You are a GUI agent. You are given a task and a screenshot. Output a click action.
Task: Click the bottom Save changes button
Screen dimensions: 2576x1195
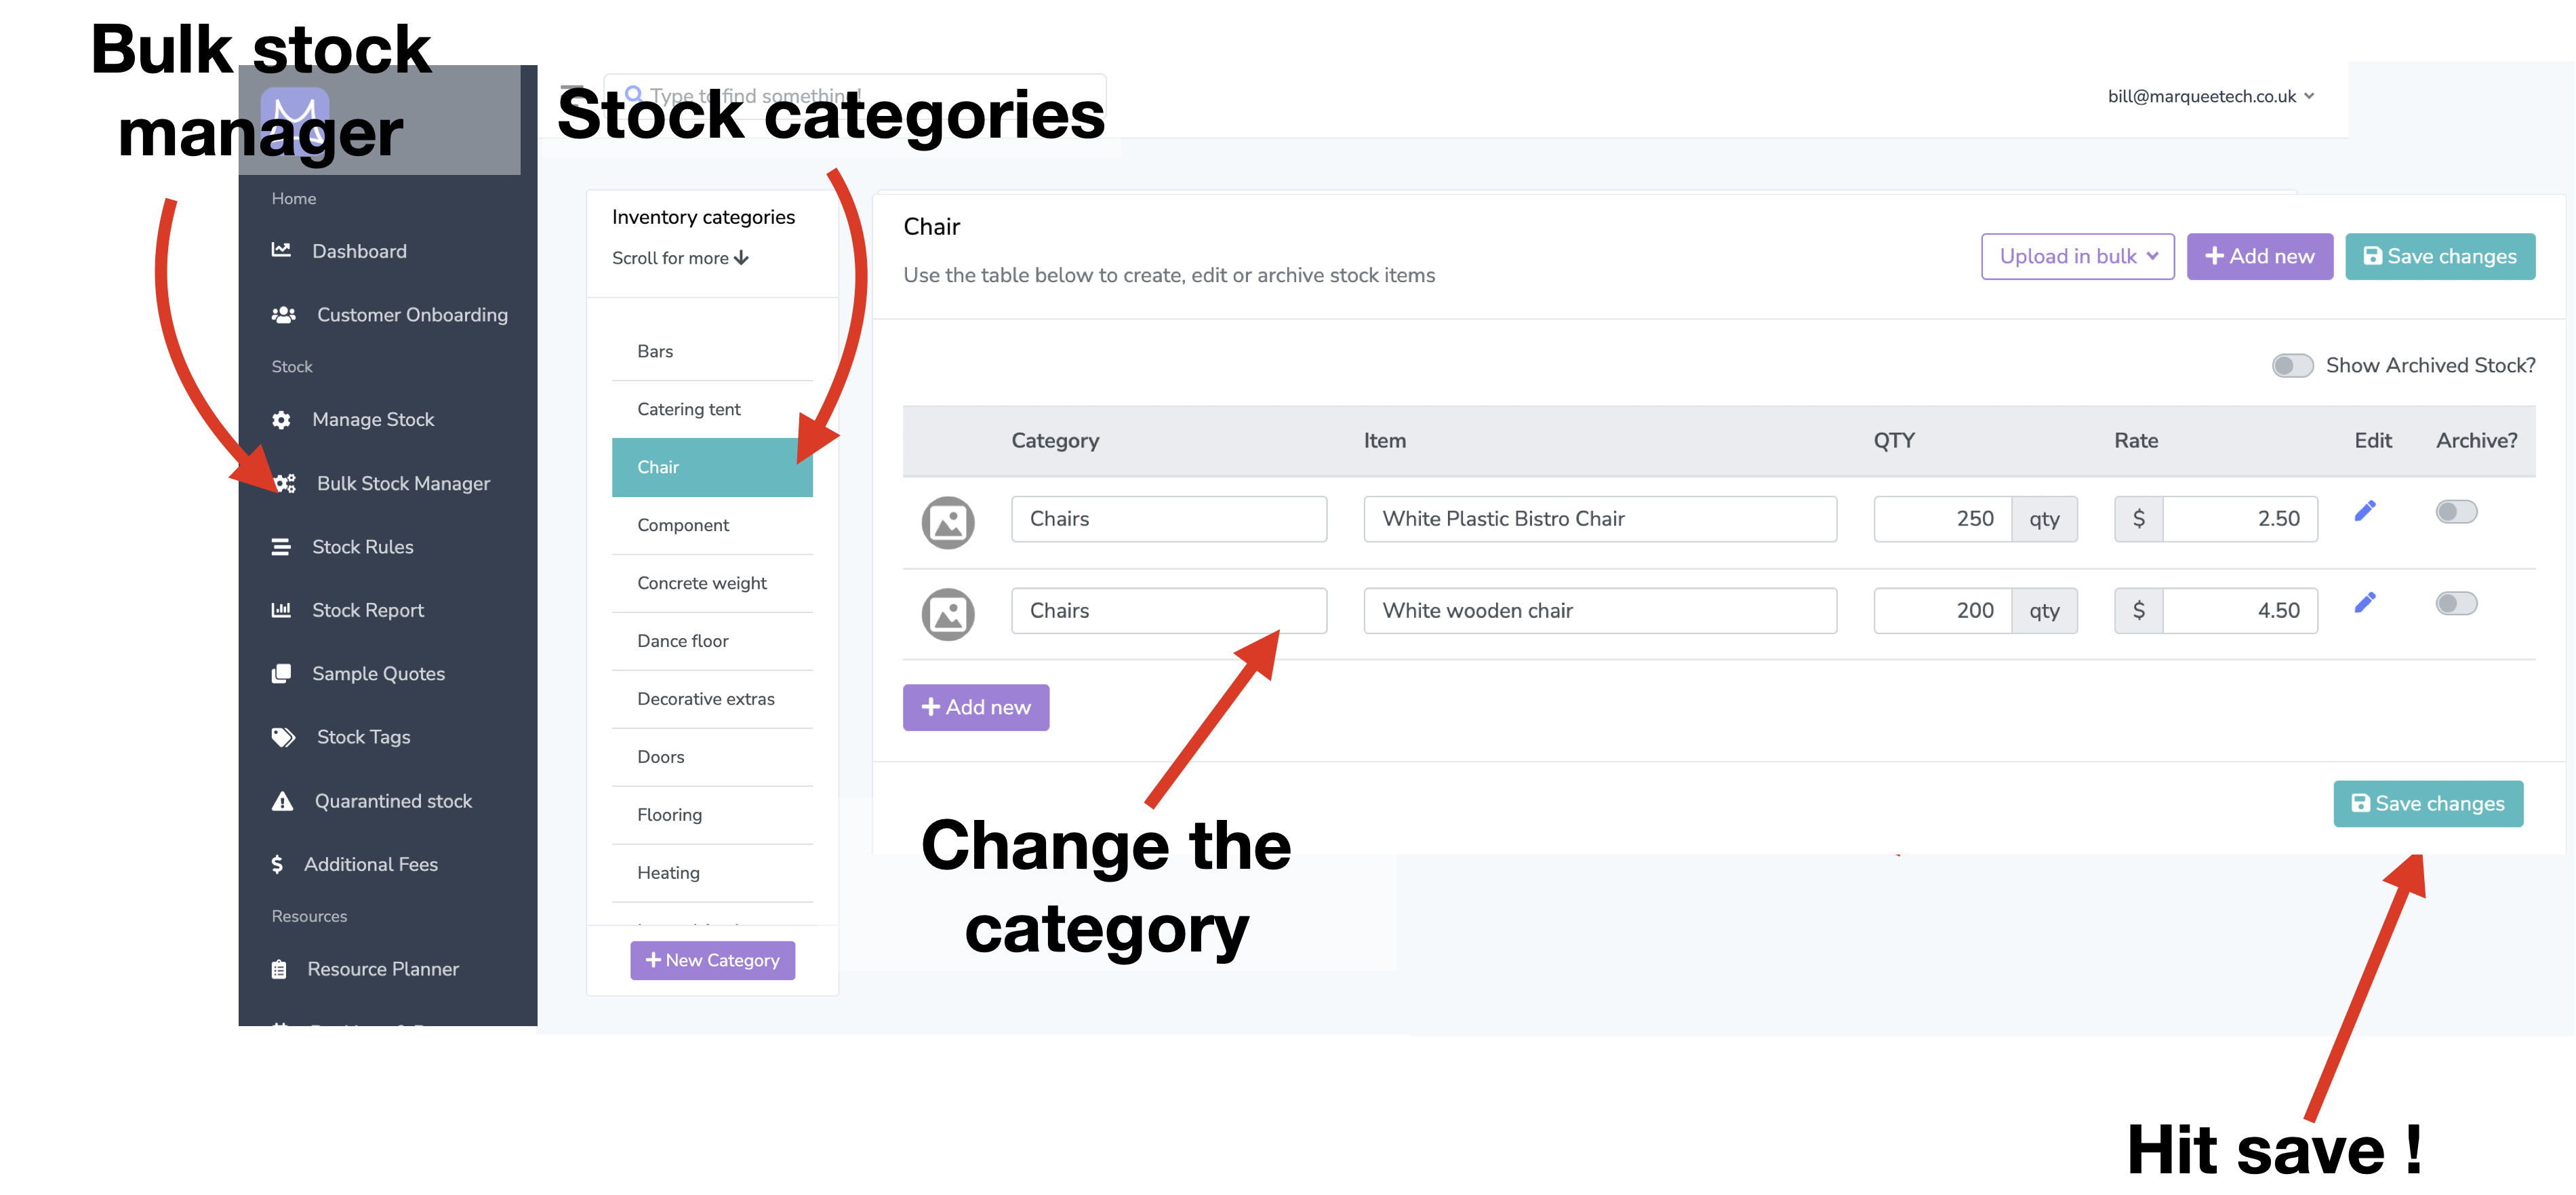[x=2427, y=804]
